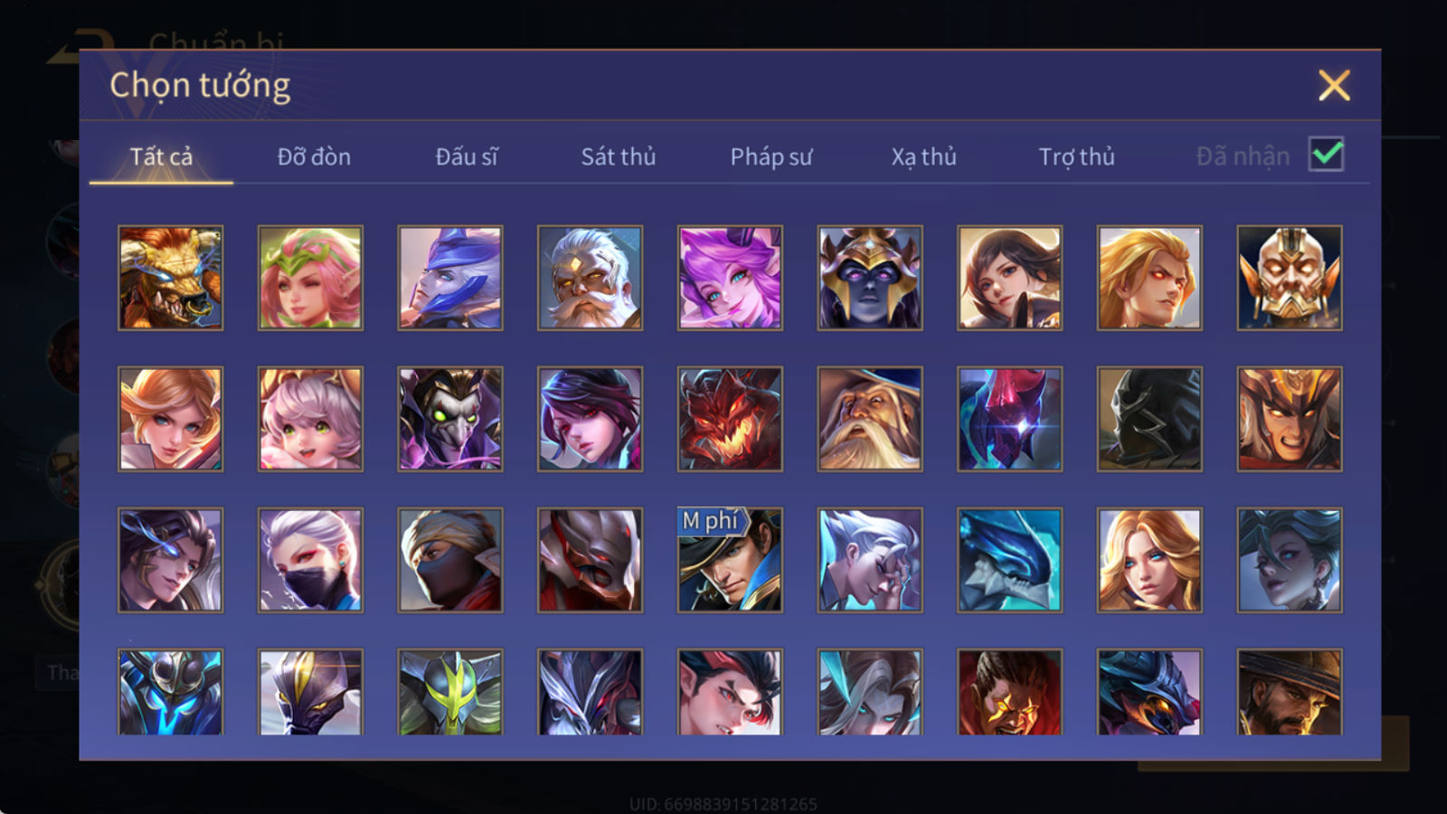Pick the golden-masked helmet hero portrait
Viewport: 1447px width, 814px height.
[x=1290, y=278]
